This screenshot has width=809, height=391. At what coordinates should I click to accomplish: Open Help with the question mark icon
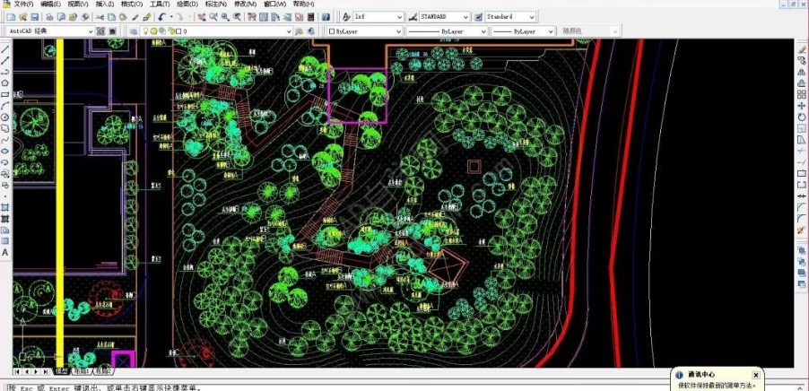326,17
